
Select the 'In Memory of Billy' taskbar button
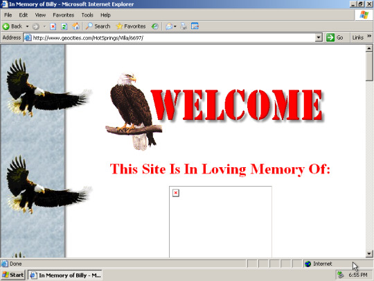(65, 275)
